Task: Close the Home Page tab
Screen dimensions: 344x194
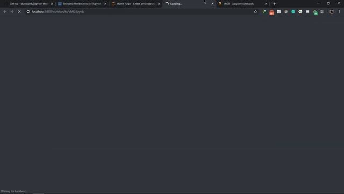Action: click(x=159, y=4)
